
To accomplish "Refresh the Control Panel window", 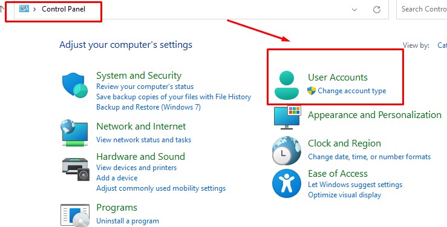I will pos(377,10).
